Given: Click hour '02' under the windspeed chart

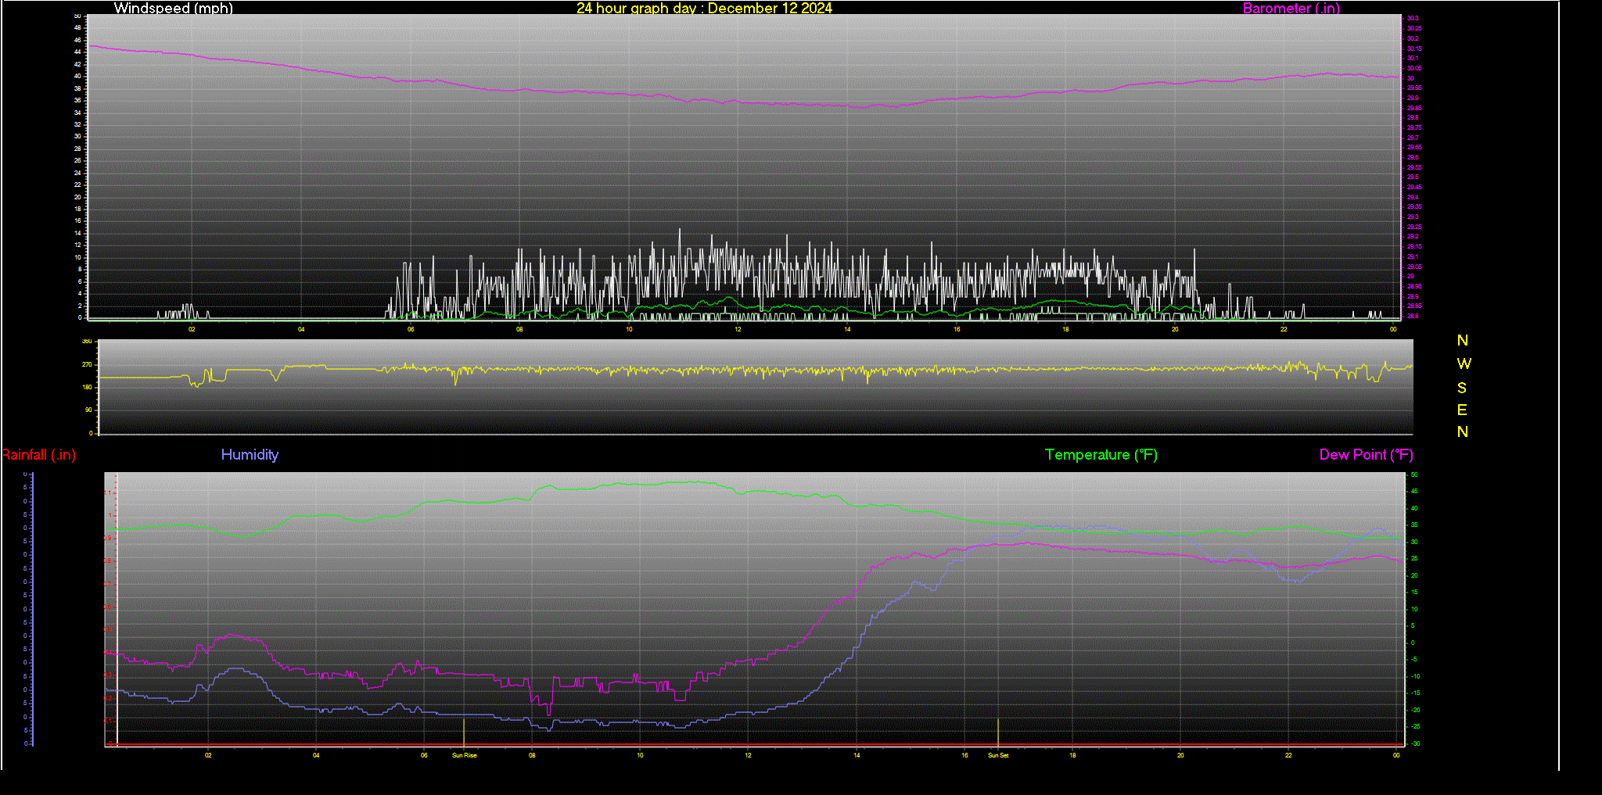Looking at the screenshot, I should pos(192,329).
